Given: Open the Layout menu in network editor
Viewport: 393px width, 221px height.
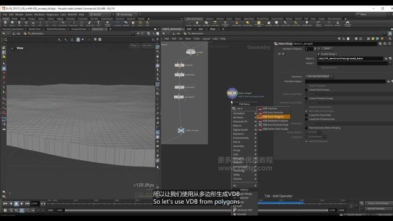Looking at the screenshot, I should click(206, 39).
